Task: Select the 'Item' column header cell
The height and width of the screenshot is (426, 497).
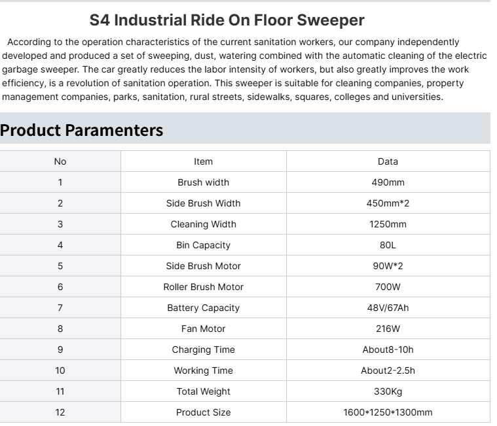Action: [x=204, y=161]
